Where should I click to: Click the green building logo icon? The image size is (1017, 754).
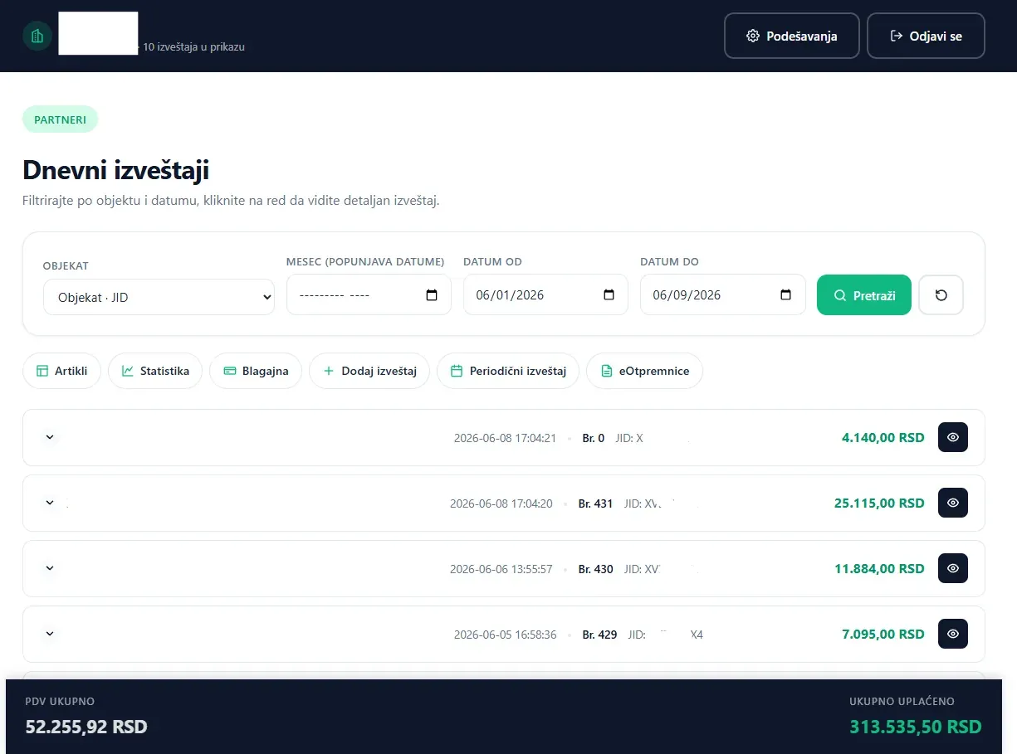[37, 36]
